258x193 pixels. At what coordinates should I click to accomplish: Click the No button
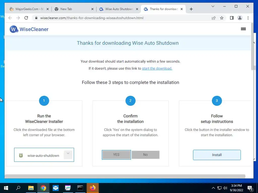point(145,155)
